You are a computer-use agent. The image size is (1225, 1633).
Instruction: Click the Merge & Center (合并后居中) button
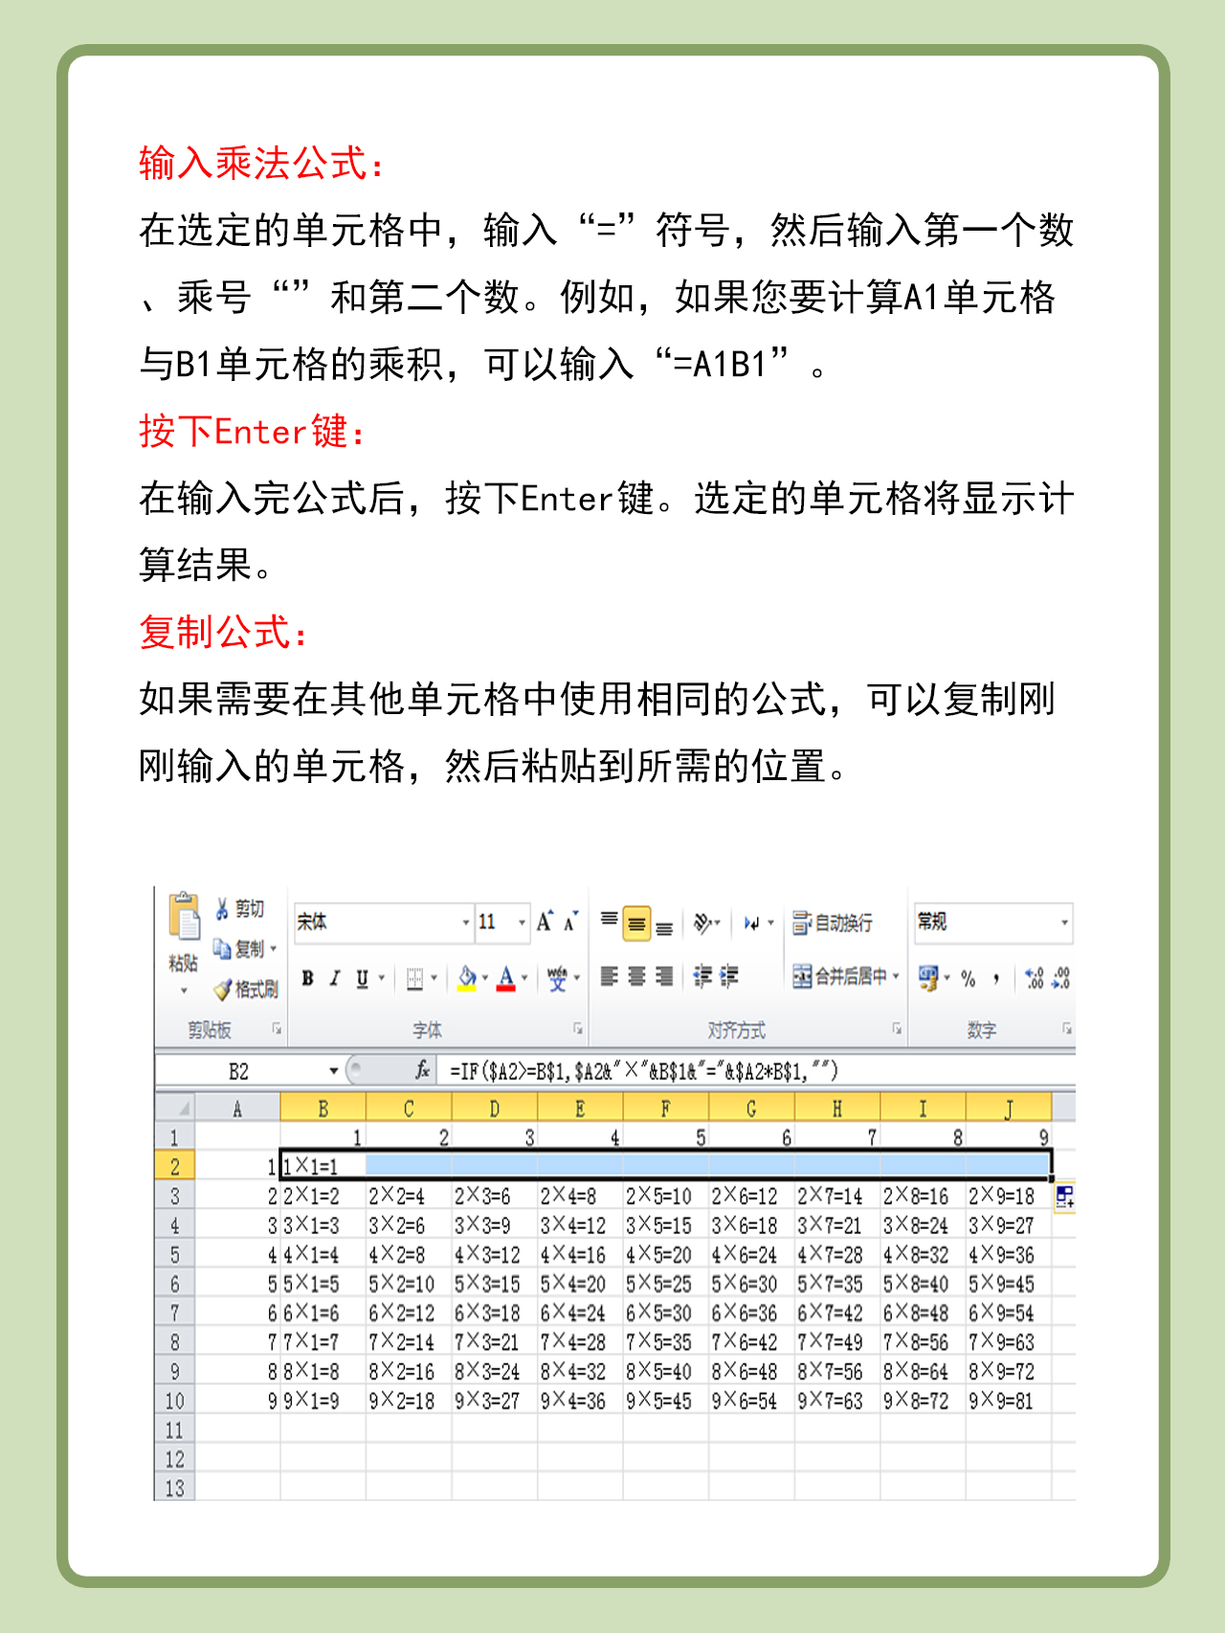[839, 976]
